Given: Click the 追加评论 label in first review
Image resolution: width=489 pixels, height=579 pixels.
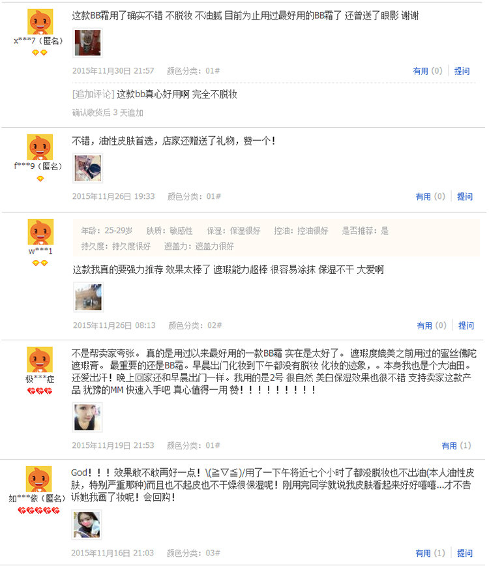Looking at the screenshot, I should coord(93,94).
